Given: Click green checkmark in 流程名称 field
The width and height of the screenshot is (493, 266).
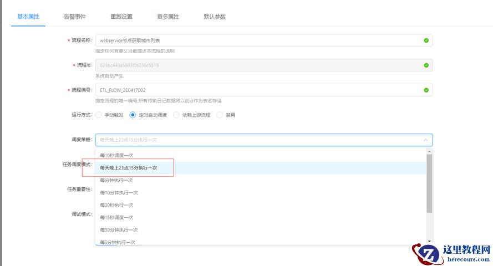Looking at the screenshot, I should 426,40.
